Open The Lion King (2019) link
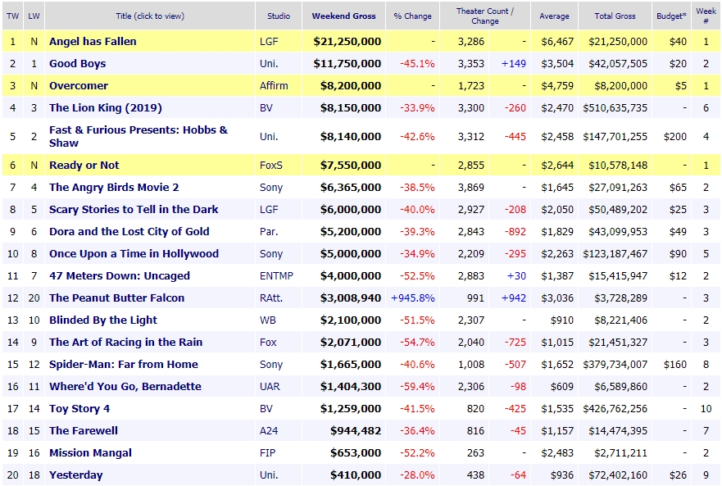 pyautogui.click(x=106, y=108)
